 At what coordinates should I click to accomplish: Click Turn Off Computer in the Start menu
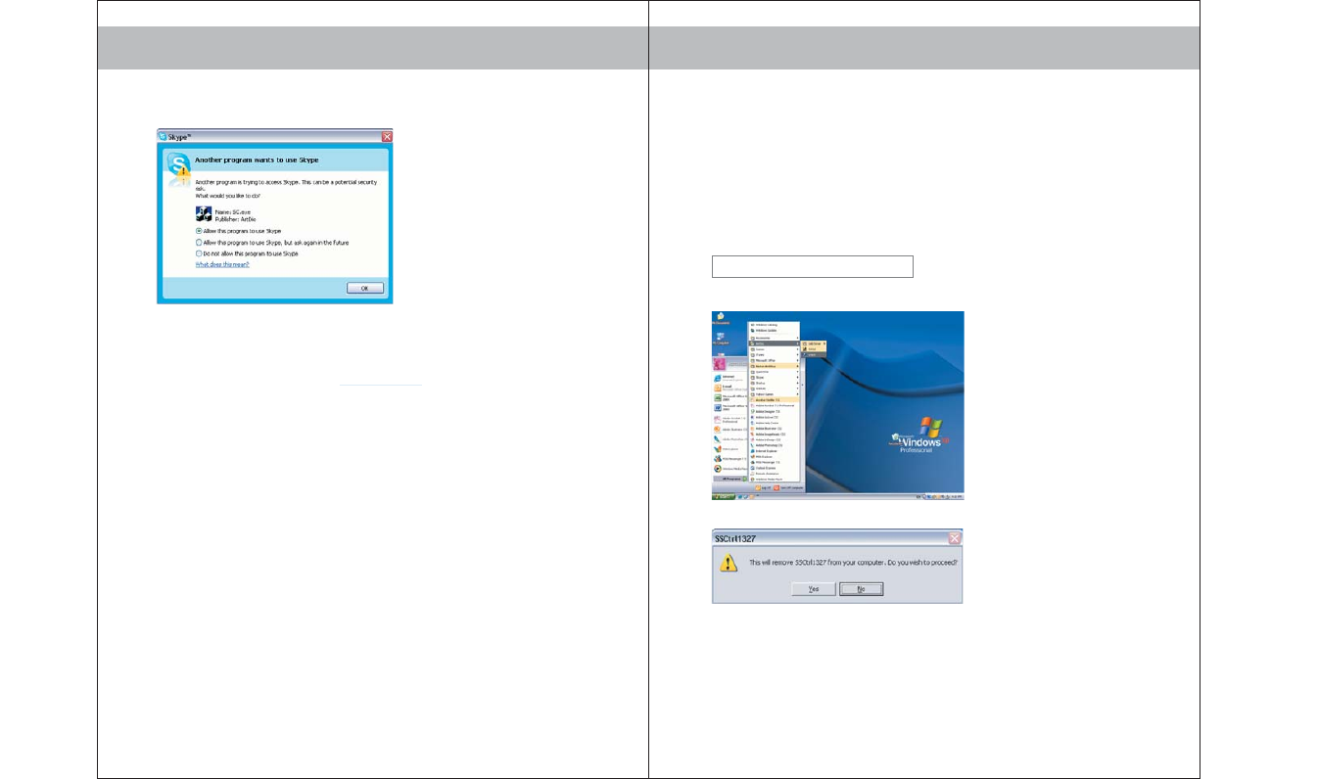tap(788, 487)
